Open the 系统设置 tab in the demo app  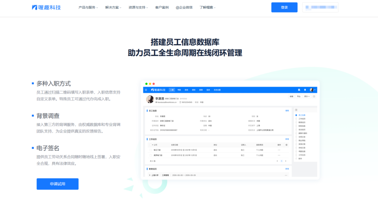217,90
